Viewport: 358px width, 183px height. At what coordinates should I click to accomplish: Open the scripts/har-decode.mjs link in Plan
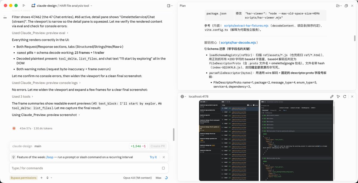click(239, 43)
